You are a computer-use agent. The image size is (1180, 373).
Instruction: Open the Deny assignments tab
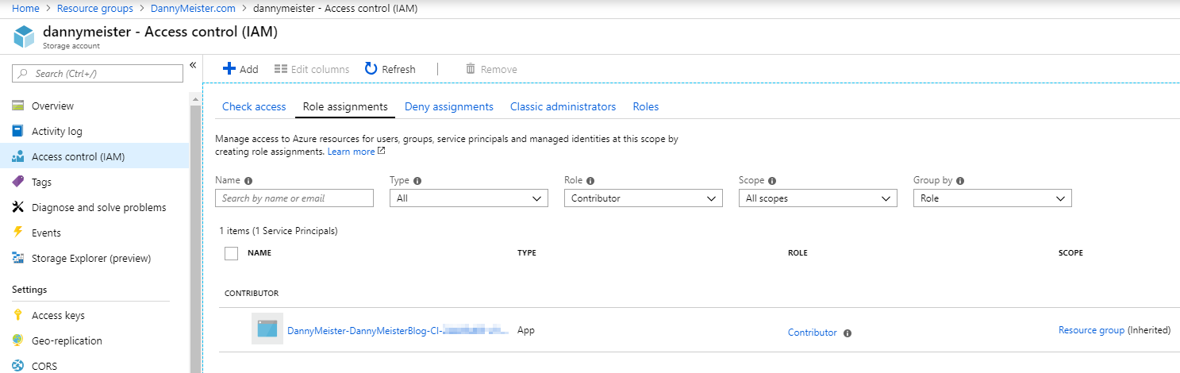[449, 106]
